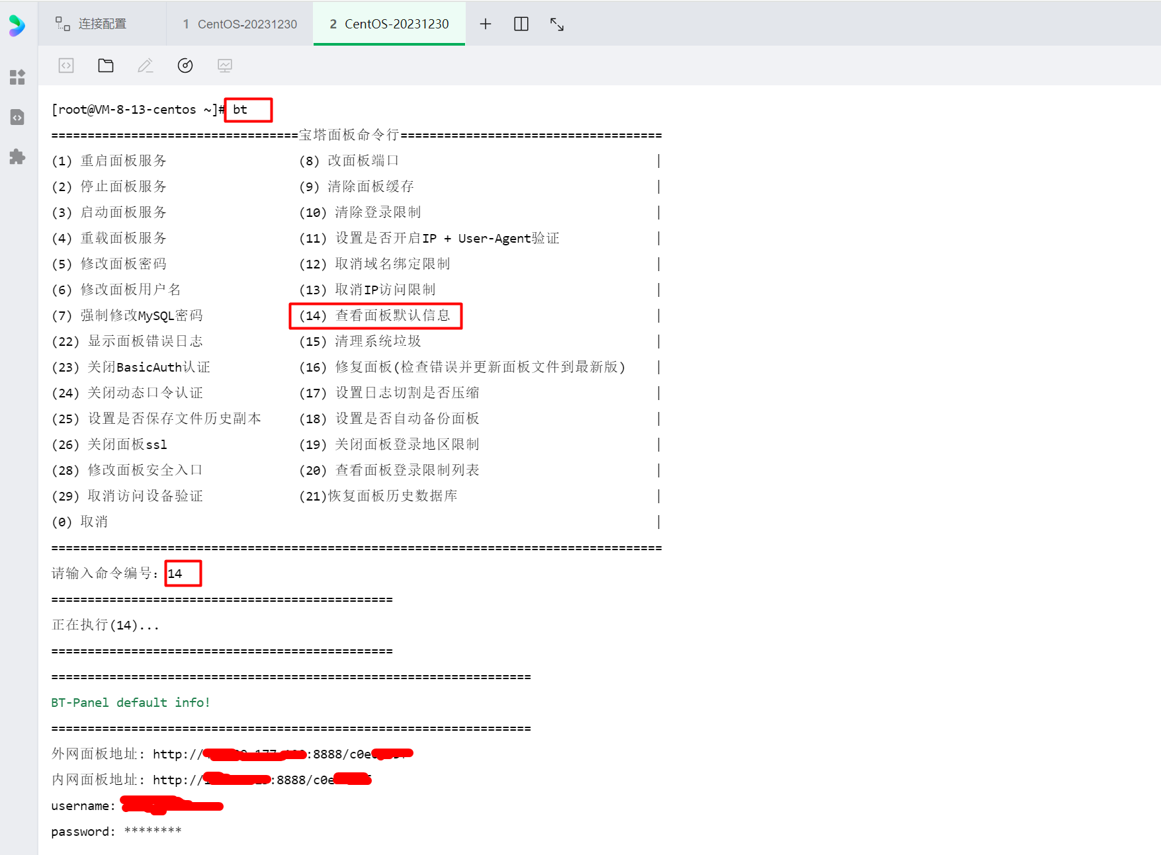
Task: Click option (14) 查看面板默认信息 in terminal
Action: (x=375, y=315)
